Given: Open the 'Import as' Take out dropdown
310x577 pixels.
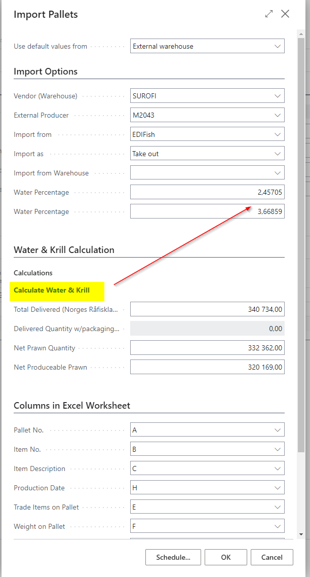Looking at the screenshot, I should [x=278, y=154].
